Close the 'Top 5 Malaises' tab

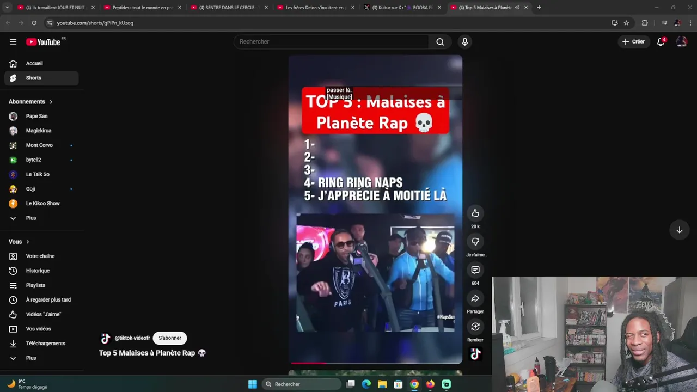pyautogui.click(x=526, y=8)
